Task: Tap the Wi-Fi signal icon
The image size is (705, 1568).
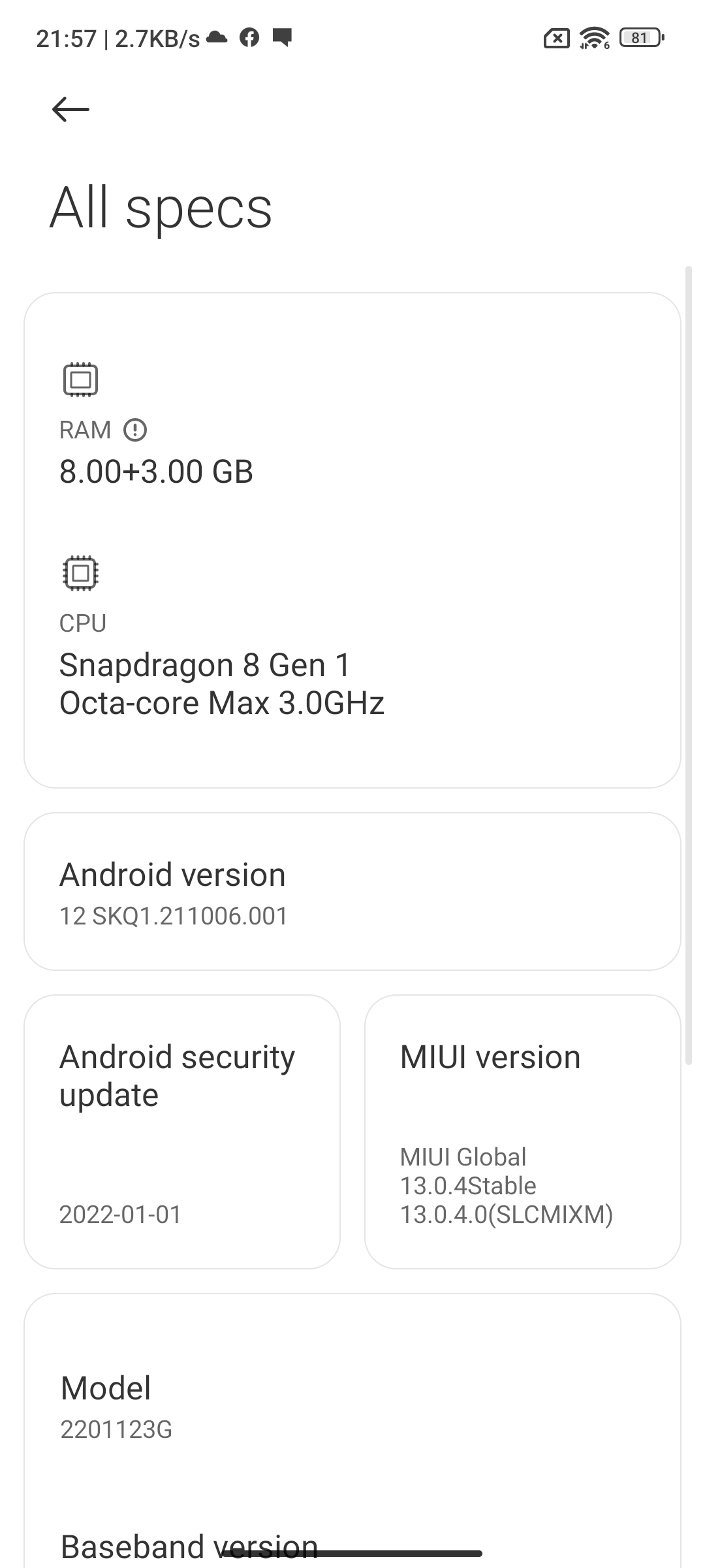Action: 594,39
